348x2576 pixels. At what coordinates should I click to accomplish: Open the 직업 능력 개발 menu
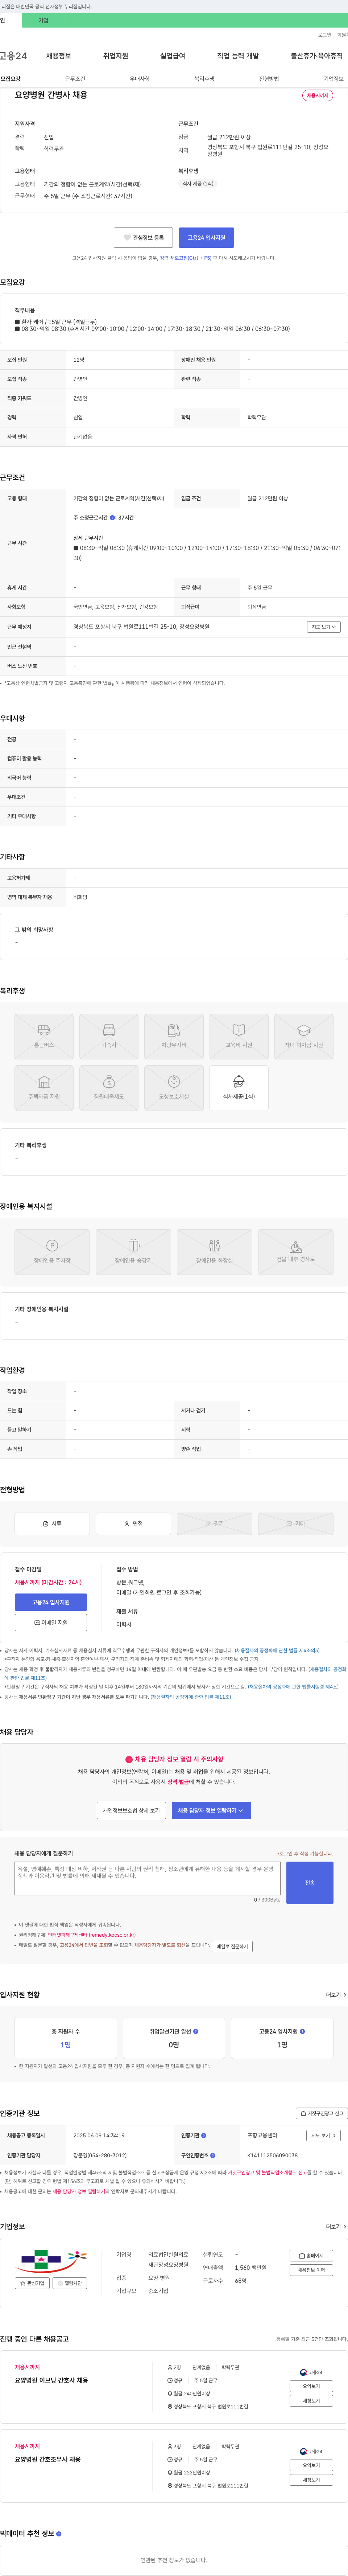[238, 56]
